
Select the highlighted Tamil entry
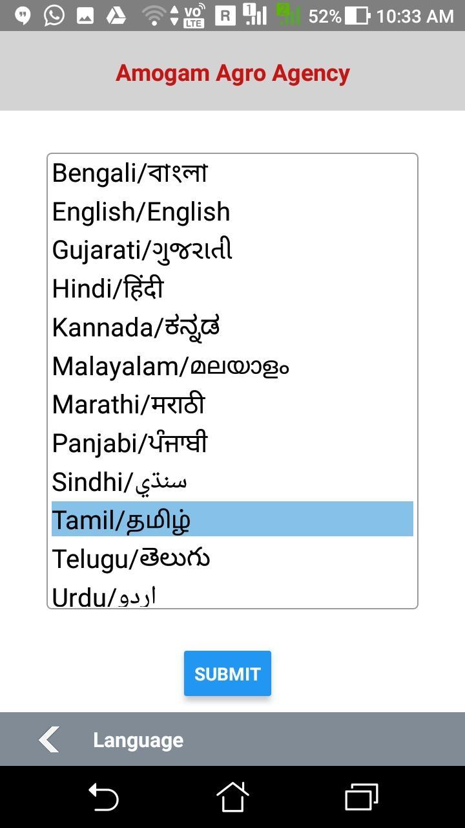point(232,519)
